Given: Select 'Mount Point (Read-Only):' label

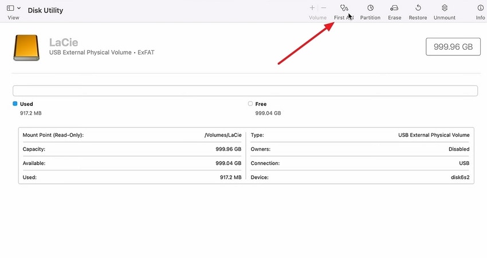Looking at the screenshot, I should pyautogui.click(x=53, y=135).
